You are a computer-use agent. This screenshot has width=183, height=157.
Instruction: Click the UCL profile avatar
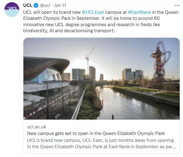[x=12, y=10]
